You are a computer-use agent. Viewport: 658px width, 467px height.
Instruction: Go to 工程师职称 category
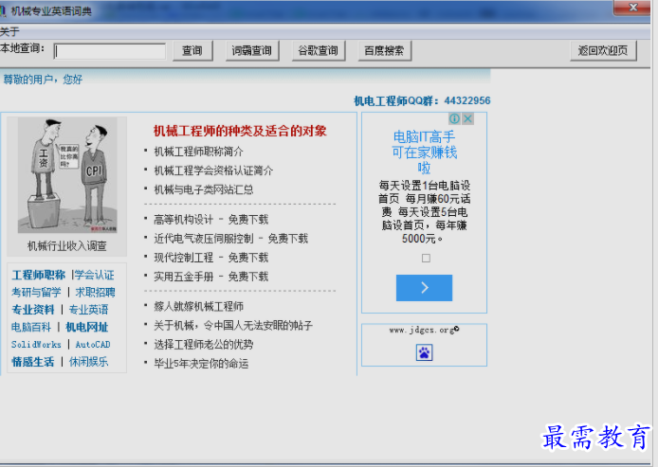(39, 275)
